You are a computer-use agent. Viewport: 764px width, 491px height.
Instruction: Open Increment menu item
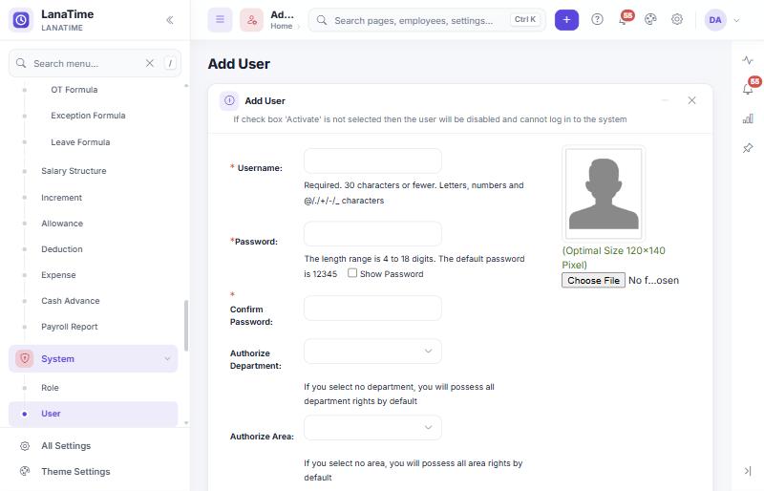pyautogui.click(x=61, y=198)
